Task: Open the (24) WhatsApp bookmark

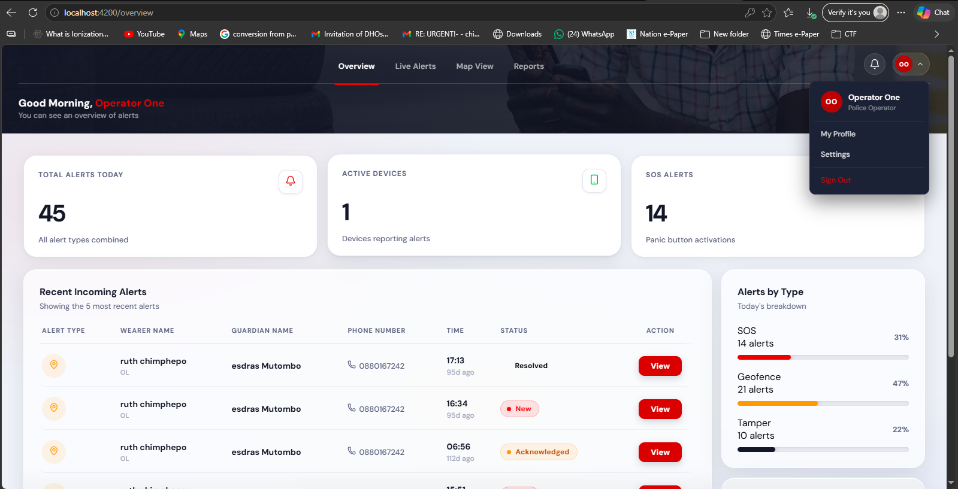Action: 584,34
